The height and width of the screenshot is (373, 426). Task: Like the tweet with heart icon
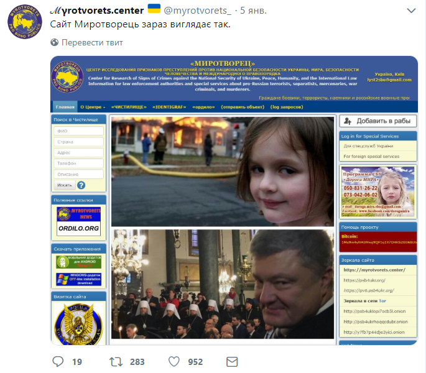pyautogui.click(x=174, y=362)
